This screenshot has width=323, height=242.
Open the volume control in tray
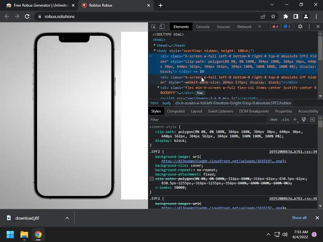tap(285, 234)
